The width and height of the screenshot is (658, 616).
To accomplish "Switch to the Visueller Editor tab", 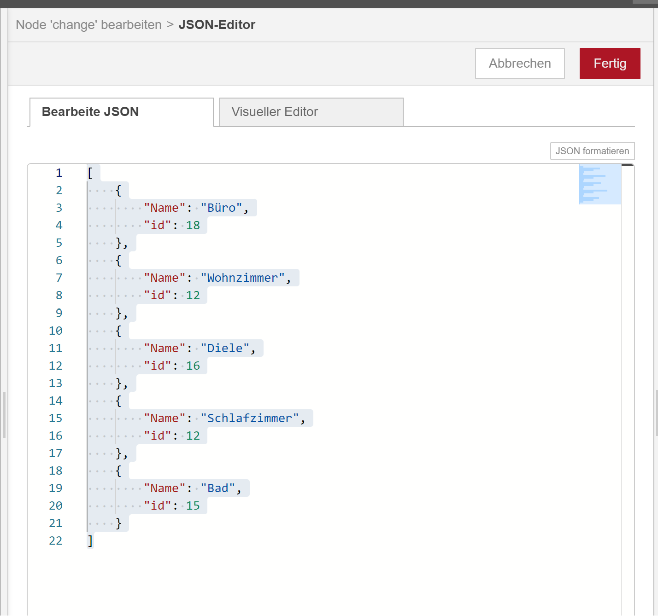I will 311,112.
